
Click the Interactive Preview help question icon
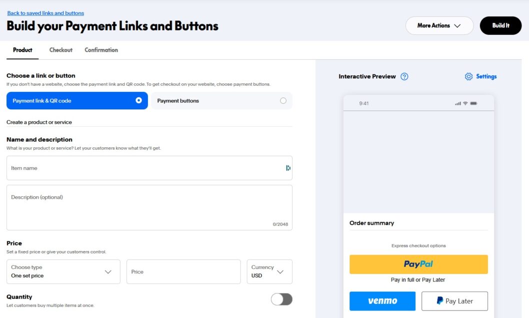[x=404, y=76]
